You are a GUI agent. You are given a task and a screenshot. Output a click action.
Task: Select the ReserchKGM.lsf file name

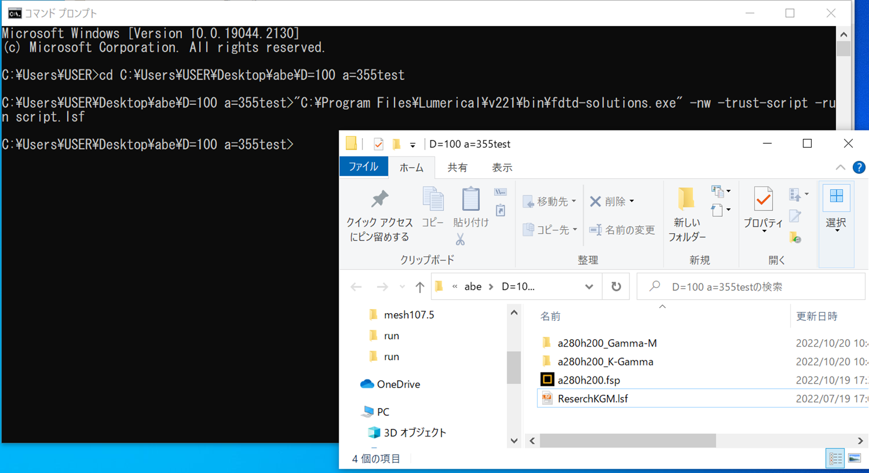pyautogui.click(x=593, y=399)
